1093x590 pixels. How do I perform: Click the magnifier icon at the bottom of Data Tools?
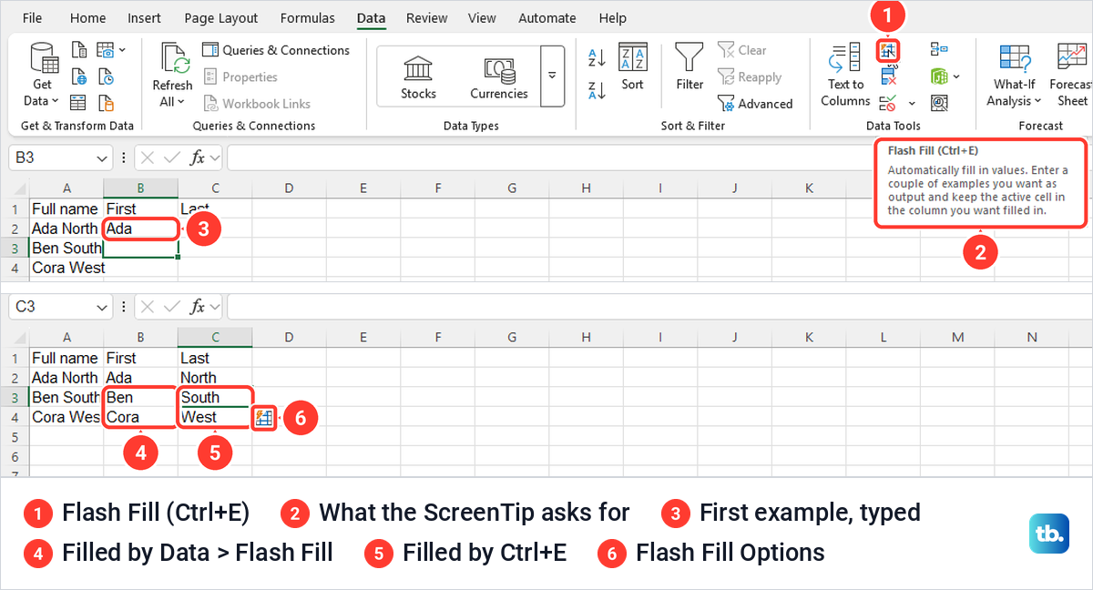click(x=939, y=103)
